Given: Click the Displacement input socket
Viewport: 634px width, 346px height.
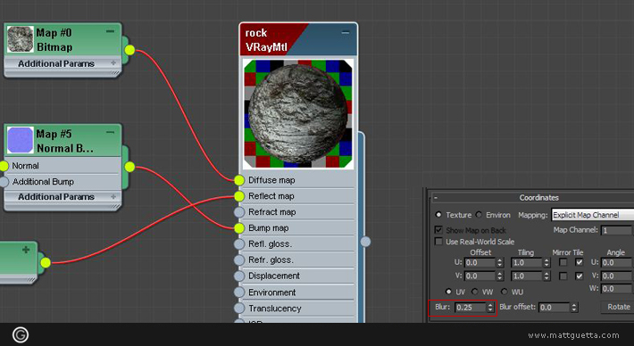Looking at the screenshot, I should coord(239,276).
